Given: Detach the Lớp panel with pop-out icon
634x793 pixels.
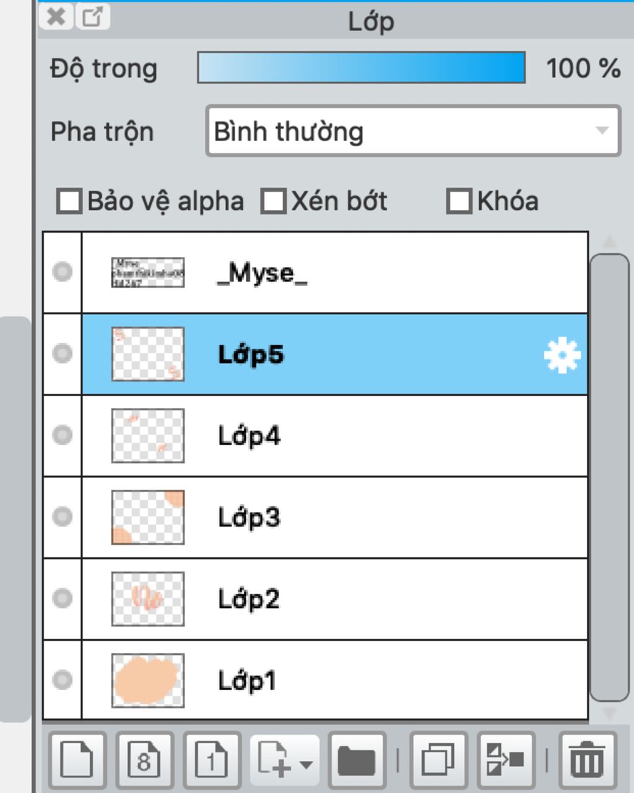Looking at the screenshot, I should point(93,17).
